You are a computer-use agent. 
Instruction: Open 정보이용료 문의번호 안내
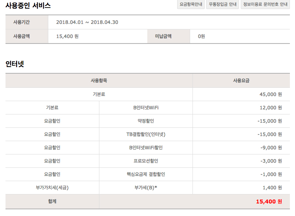[x=265, y=5]
